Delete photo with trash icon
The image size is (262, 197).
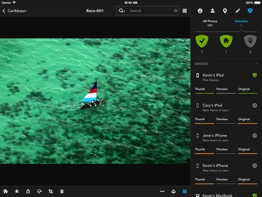pos(62,191)
